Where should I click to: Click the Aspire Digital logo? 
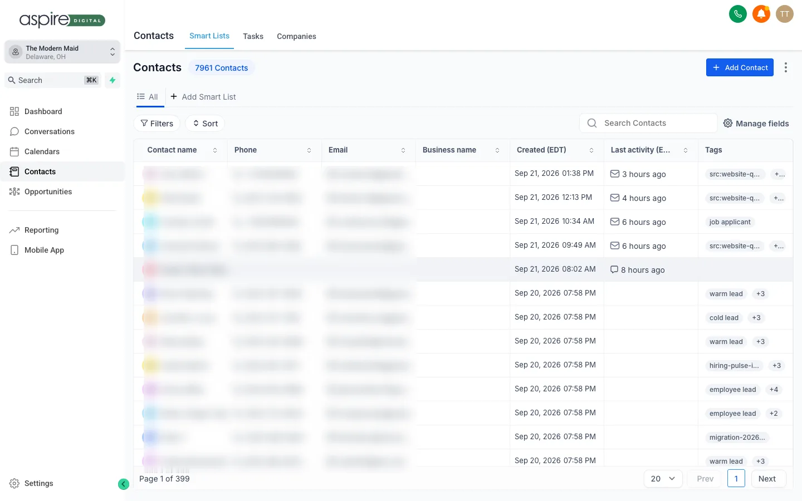pyautogui.click(x=62, y=20)
